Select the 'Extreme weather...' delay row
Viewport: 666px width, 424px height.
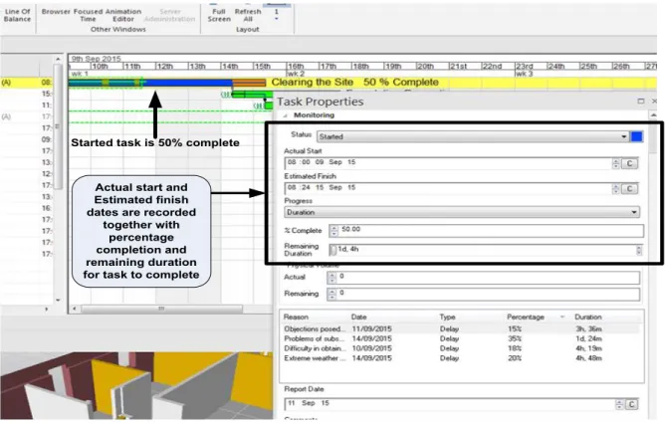461,358
